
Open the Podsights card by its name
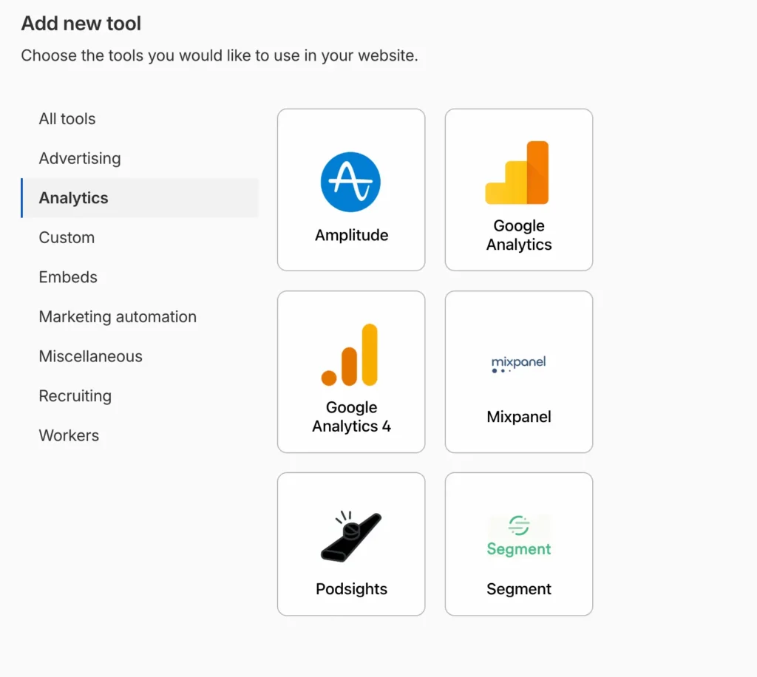click(x=351, y=589)
